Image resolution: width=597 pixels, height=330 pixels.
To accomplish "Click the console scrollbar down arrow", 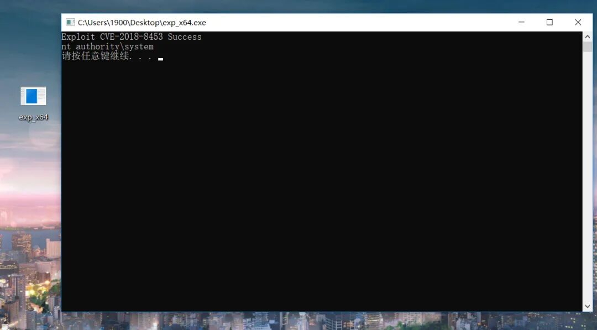I will point(588,306).
